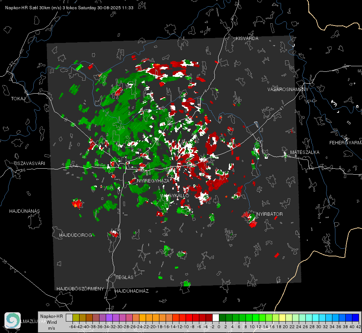Click the MÁTÉSZALKA town label
362x333 pixels.
(x=305, y=152)
